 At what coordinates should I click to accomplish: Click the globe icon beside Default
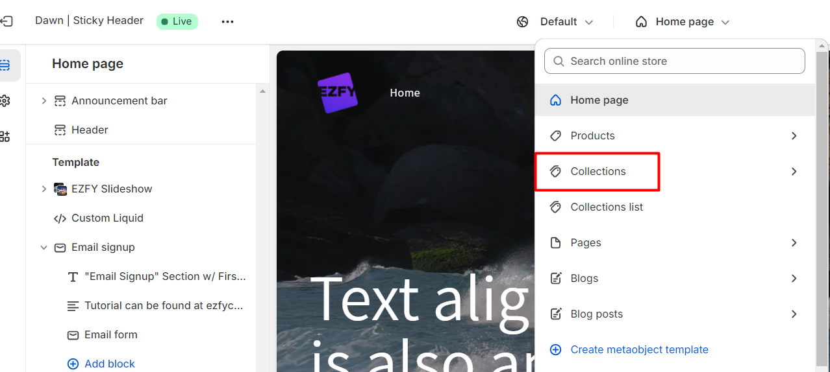[x=523, y=22]
